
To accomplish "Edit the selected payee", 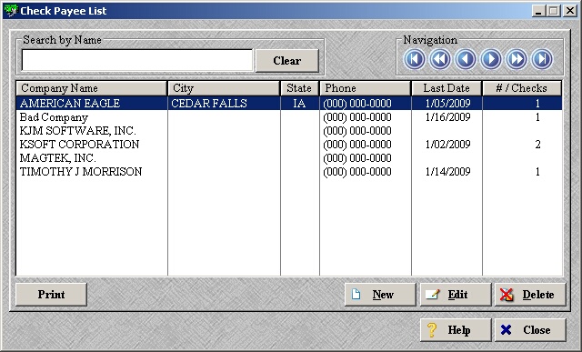I will pos(456,295).
